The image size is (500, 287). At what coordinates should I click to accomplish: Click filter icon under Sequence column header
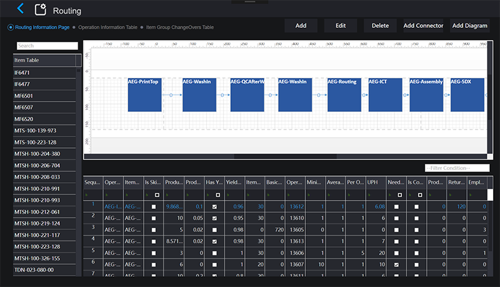click(x=87, y=195)
